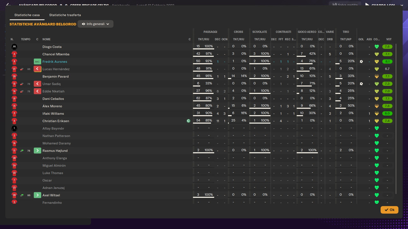Select player name Iñaki Williams
Viewport: 408px width, 229px height.
pos(53,114)
